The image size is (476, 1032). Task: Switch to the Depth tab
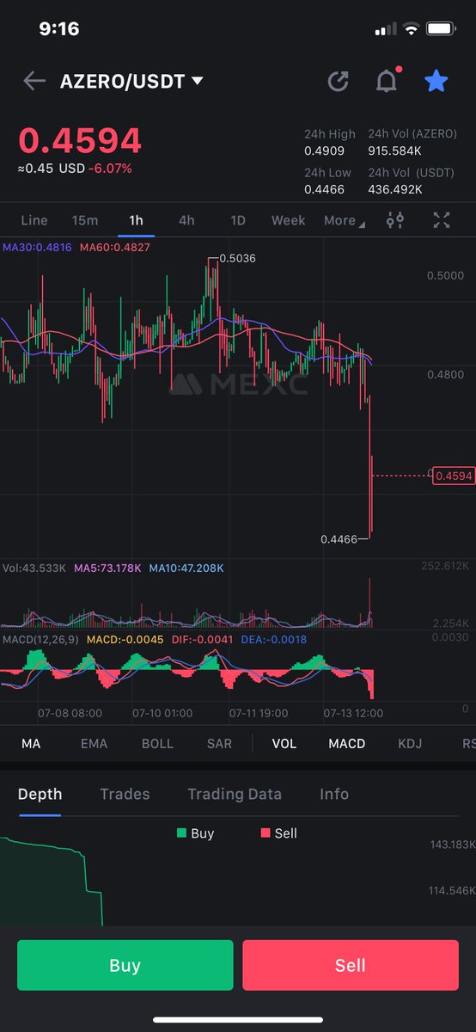(40, 794)
